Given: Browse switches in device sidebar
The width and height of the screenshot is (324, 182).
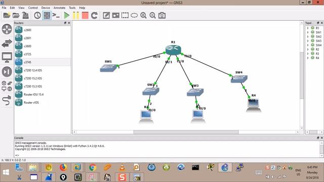Looking at the screenshot, I should coord(7,43).
